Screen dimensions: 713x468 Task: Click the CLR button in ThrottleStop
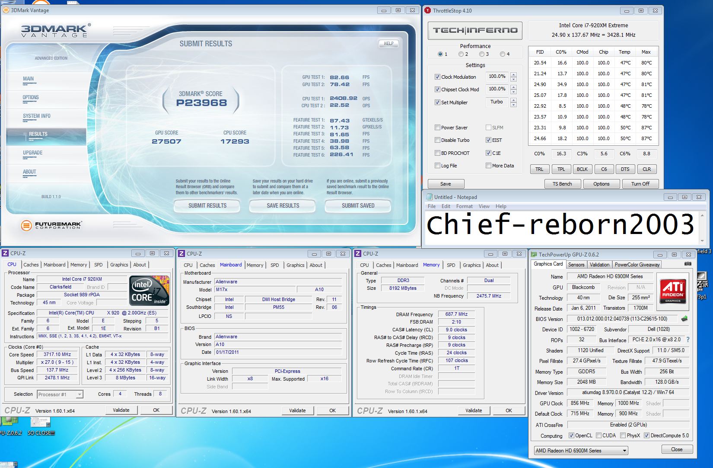pos(646,169)
